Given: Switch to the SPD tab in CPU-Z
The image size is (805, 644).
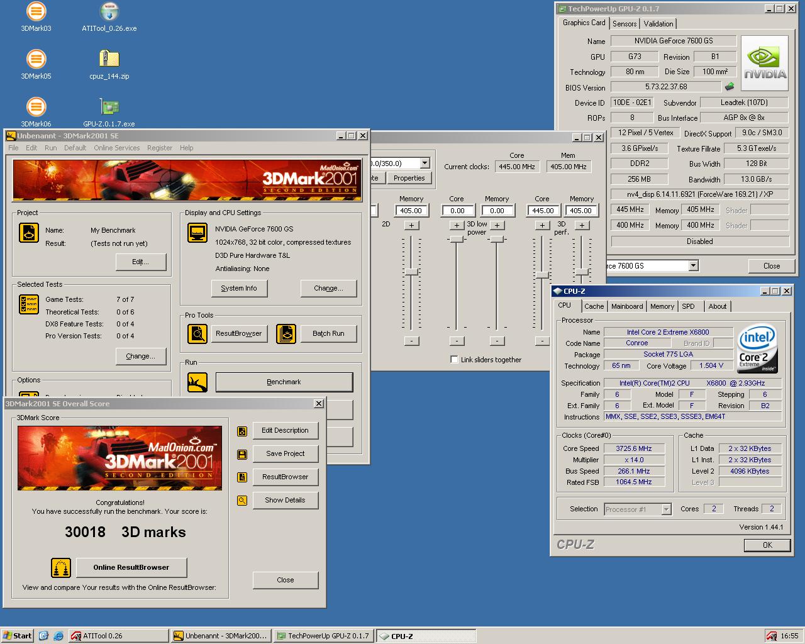Looking at the screenshot, I should tap(689, 306).
